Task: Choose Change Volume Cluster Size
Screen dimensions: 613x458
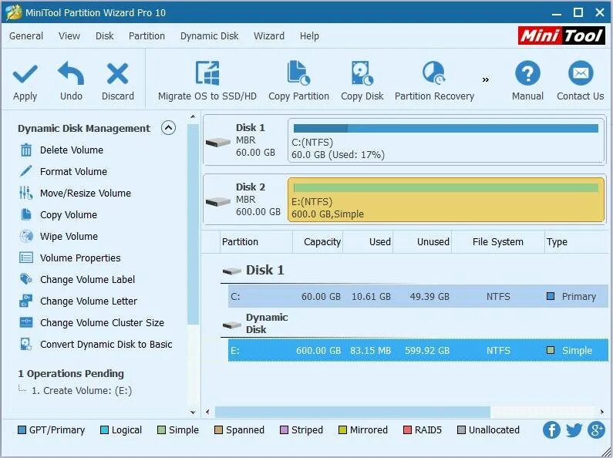Action: (x=102, y=322)
